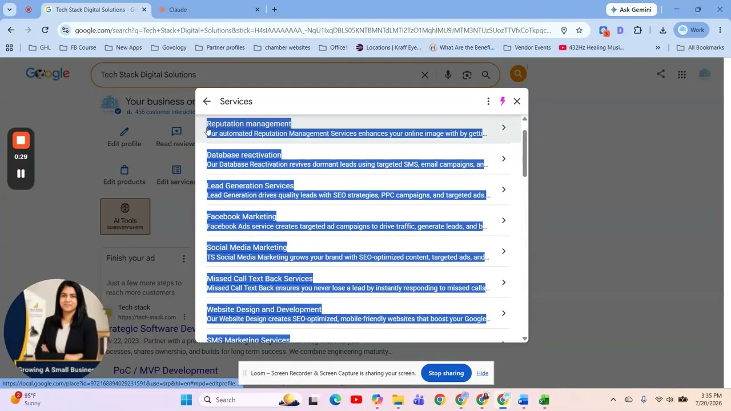Open Ask Gemini
The image size is (731, 411).
[x=632, y=10]
